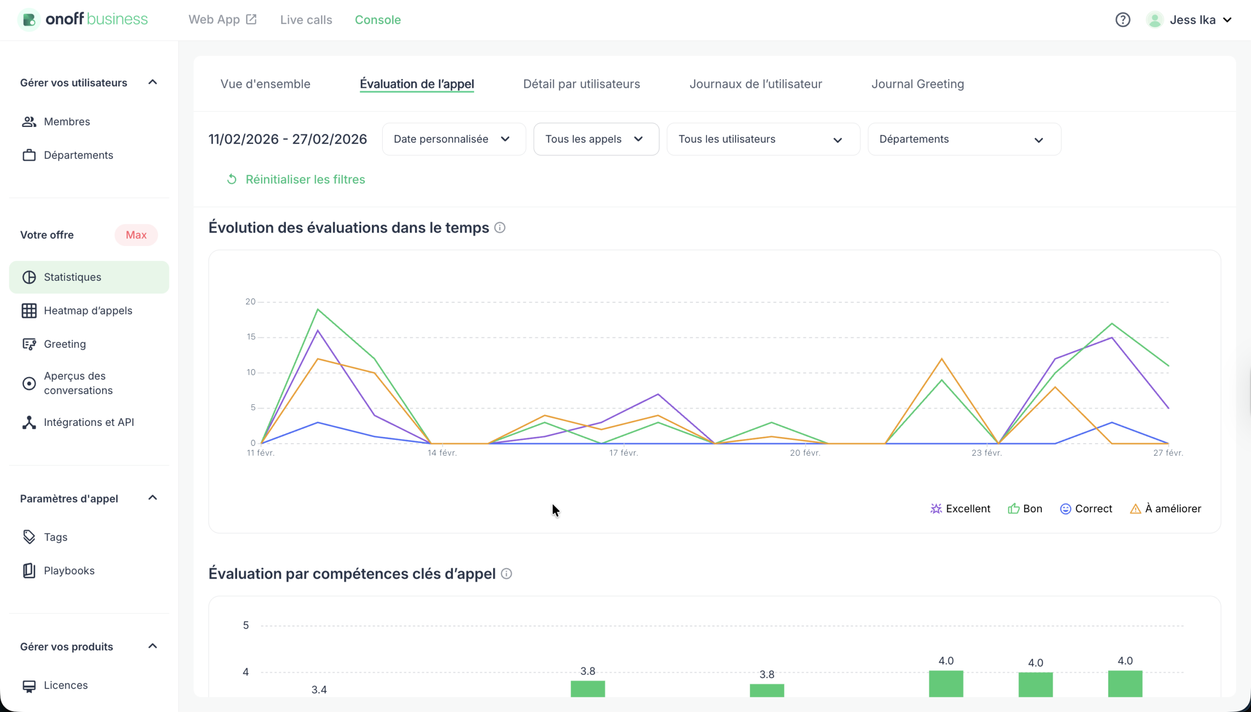Open Heatmap d'appels from the sidebar
Image resolution: width=1251 pixels, height=712 pixels.
pyautogui.click(x=29, y=311)
